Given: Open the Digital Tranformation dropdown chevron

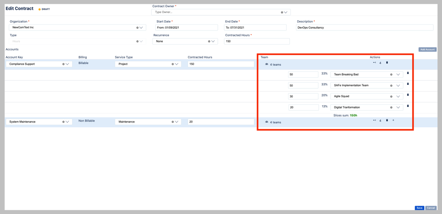Looking at the screenshot, I should pyautogui.click(x=398, y=107).
